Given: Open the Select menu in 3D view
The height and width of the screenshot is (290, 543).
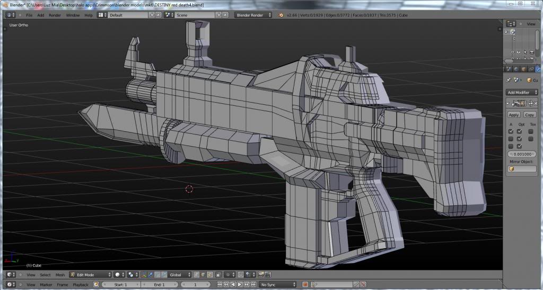Looking at the screenshot, I should [45, 275].
